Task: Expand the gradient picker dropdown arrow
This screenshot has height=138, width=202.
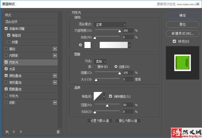Action: pyautogui.click(x=129, y=45)
